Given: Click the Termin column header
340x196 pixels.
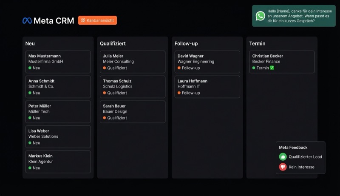Looking at the screenshot, I should coord(257,43).
